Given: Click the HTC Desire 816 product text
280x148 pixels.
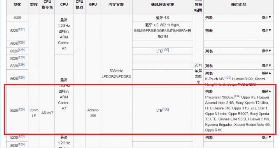Looking at the screenshot, I should coord(218,108).
